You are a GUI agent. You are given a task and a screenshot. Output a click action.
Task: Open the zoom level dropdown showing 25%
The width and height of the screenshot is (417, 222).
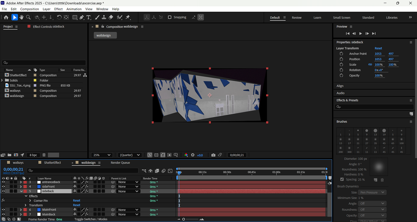[101, 155]
